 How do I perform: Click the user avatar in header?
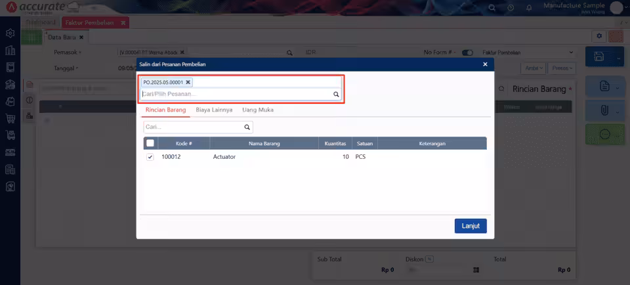coord(616,7)
